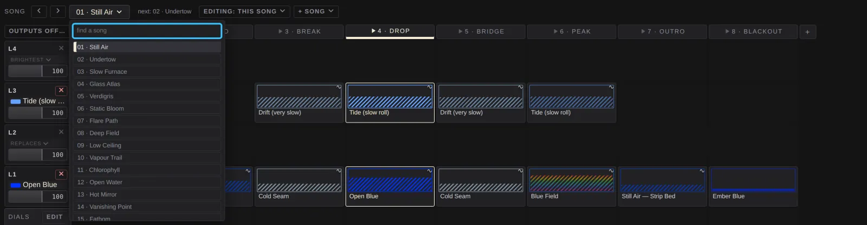Click waveform icon on Drift clip under Break
The height and width of the screenshot is (225, 867).
coord(339,87)
